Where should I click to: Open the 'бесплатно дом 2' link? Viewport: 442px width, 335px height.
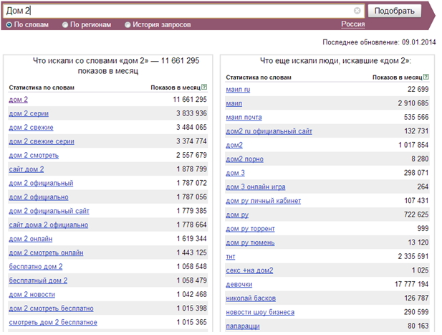click(x=36, y=267)
